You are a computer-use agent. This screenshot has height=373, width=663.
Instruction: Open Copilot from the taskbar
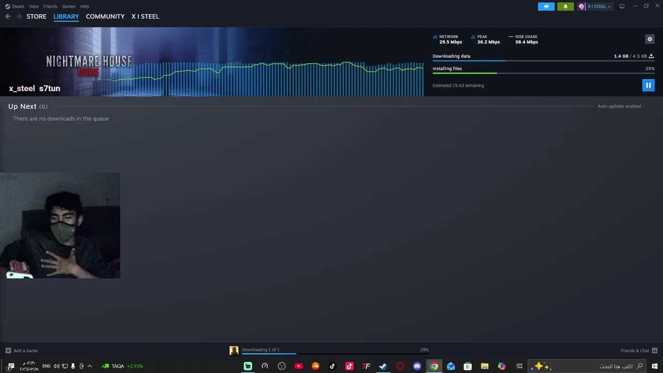501,366
